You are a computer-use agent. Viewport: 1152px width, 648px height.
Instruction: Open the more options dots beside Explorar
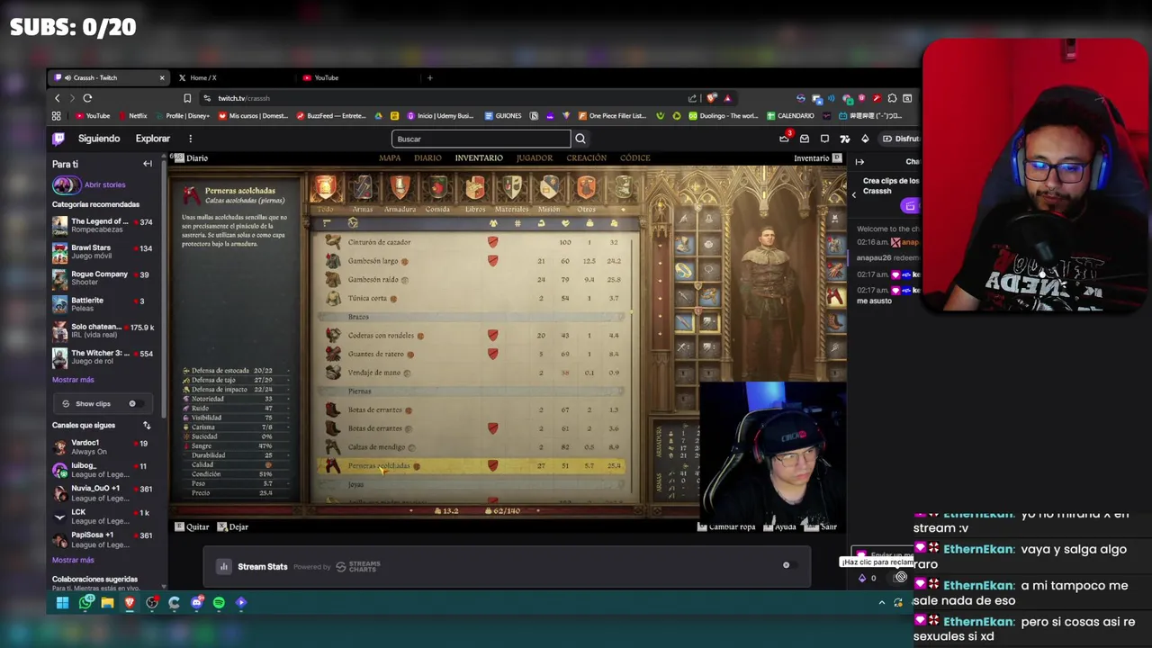[190, 139]
